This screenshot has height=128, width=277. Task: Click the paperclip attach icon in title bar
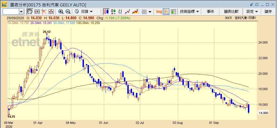point(251,4)
